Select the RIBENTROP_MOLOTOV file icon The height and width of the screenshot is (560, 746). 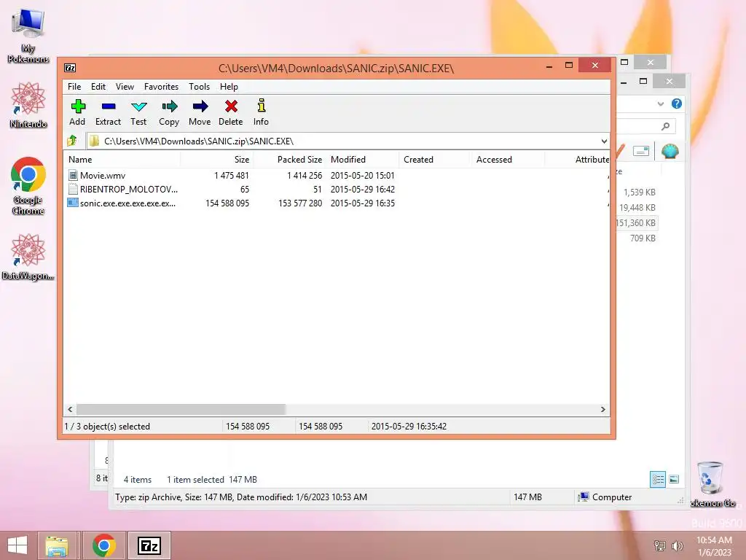pos(73,189)
